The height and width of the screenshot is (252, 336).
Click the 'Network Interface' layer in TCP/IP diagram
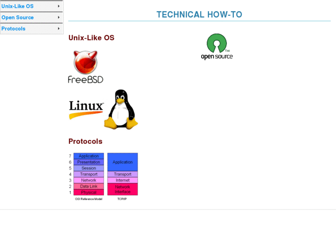coord(122,189)
